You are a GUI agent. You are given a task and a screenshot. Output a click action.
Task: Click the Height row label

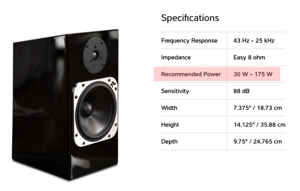point(170,125)
